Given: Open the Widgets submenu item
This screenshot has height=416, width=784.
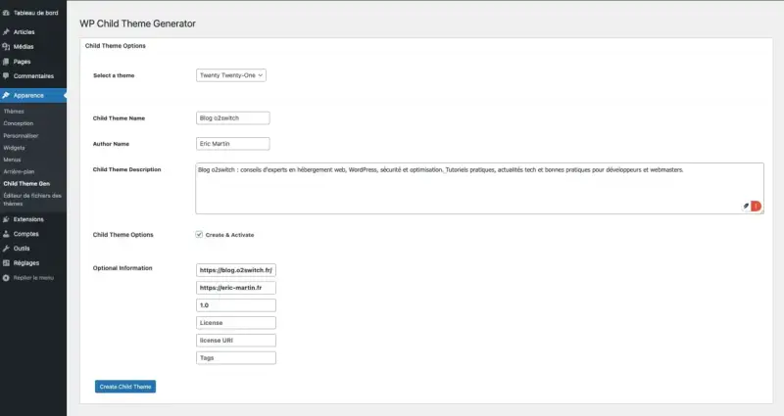Looking at the screenshot, I should 14,148.
